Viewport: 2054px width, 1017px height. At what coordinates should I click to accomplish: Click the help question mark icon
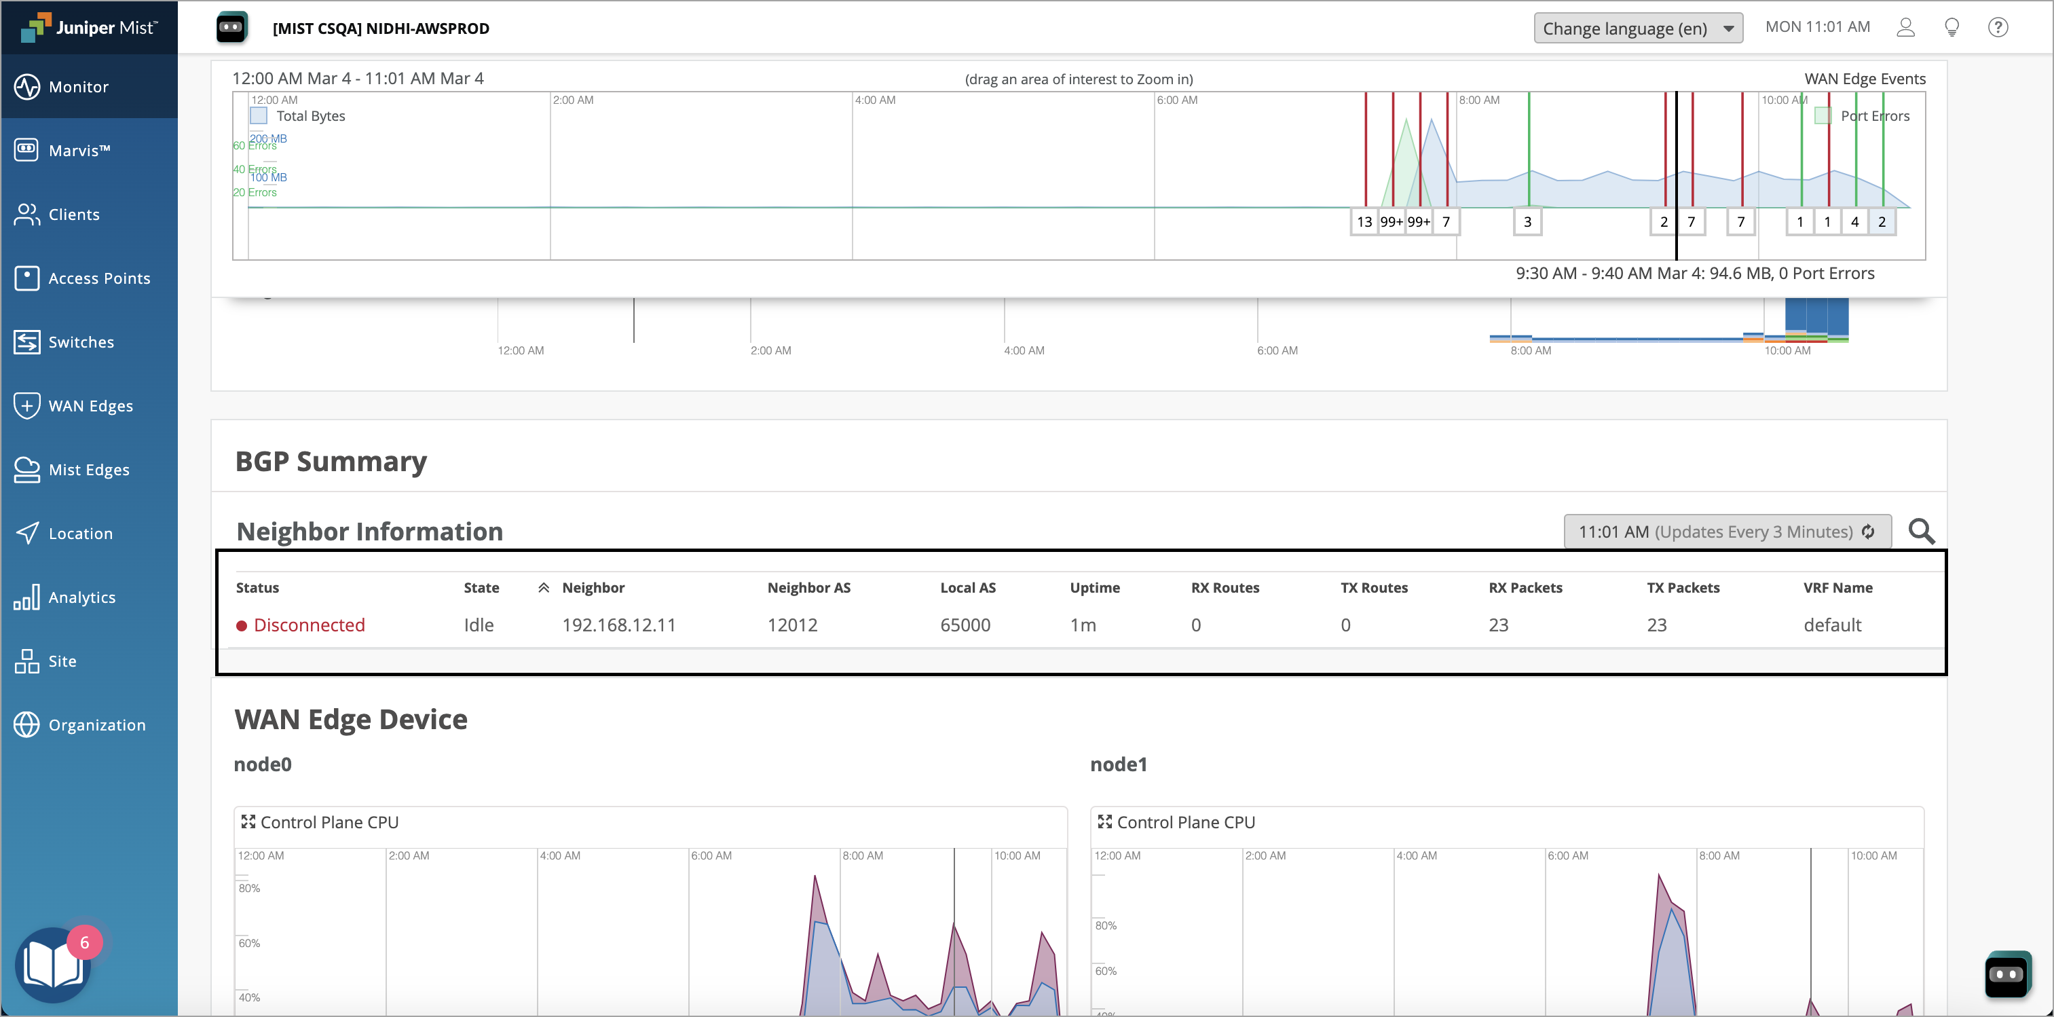(1998, 28)
